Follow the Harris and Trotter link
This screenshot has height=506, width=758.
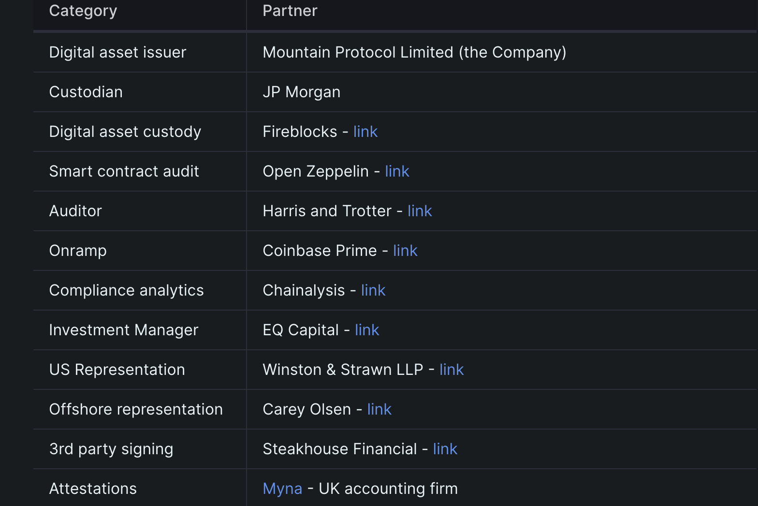pos(420,211)
